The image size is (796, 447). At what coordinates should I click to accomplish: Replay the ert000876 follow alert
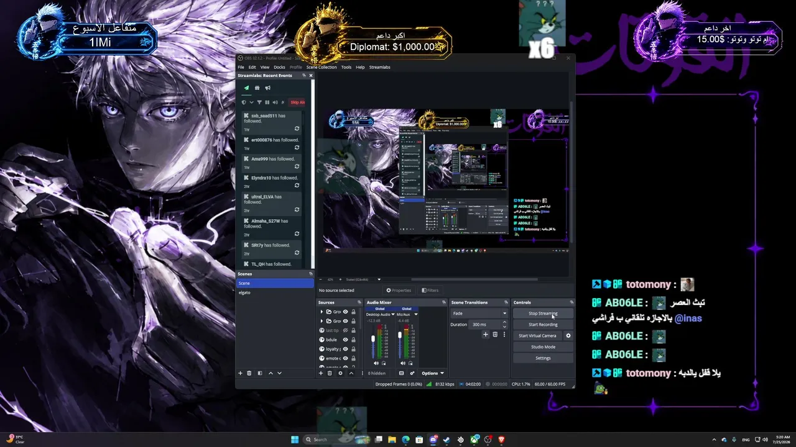click(x=297, y=148)
